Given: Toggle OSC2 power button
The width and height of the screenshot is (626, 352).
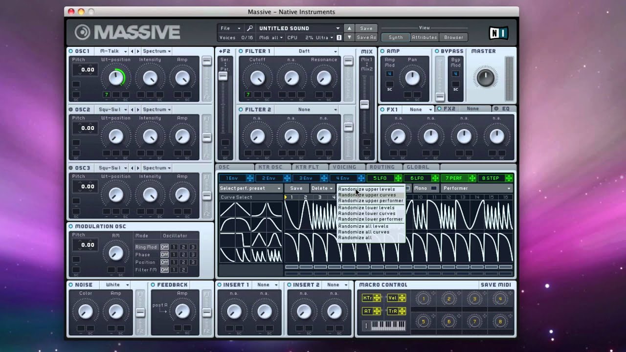Looking at the screenshot, I should pyautogui.click(x=71, y=110).
